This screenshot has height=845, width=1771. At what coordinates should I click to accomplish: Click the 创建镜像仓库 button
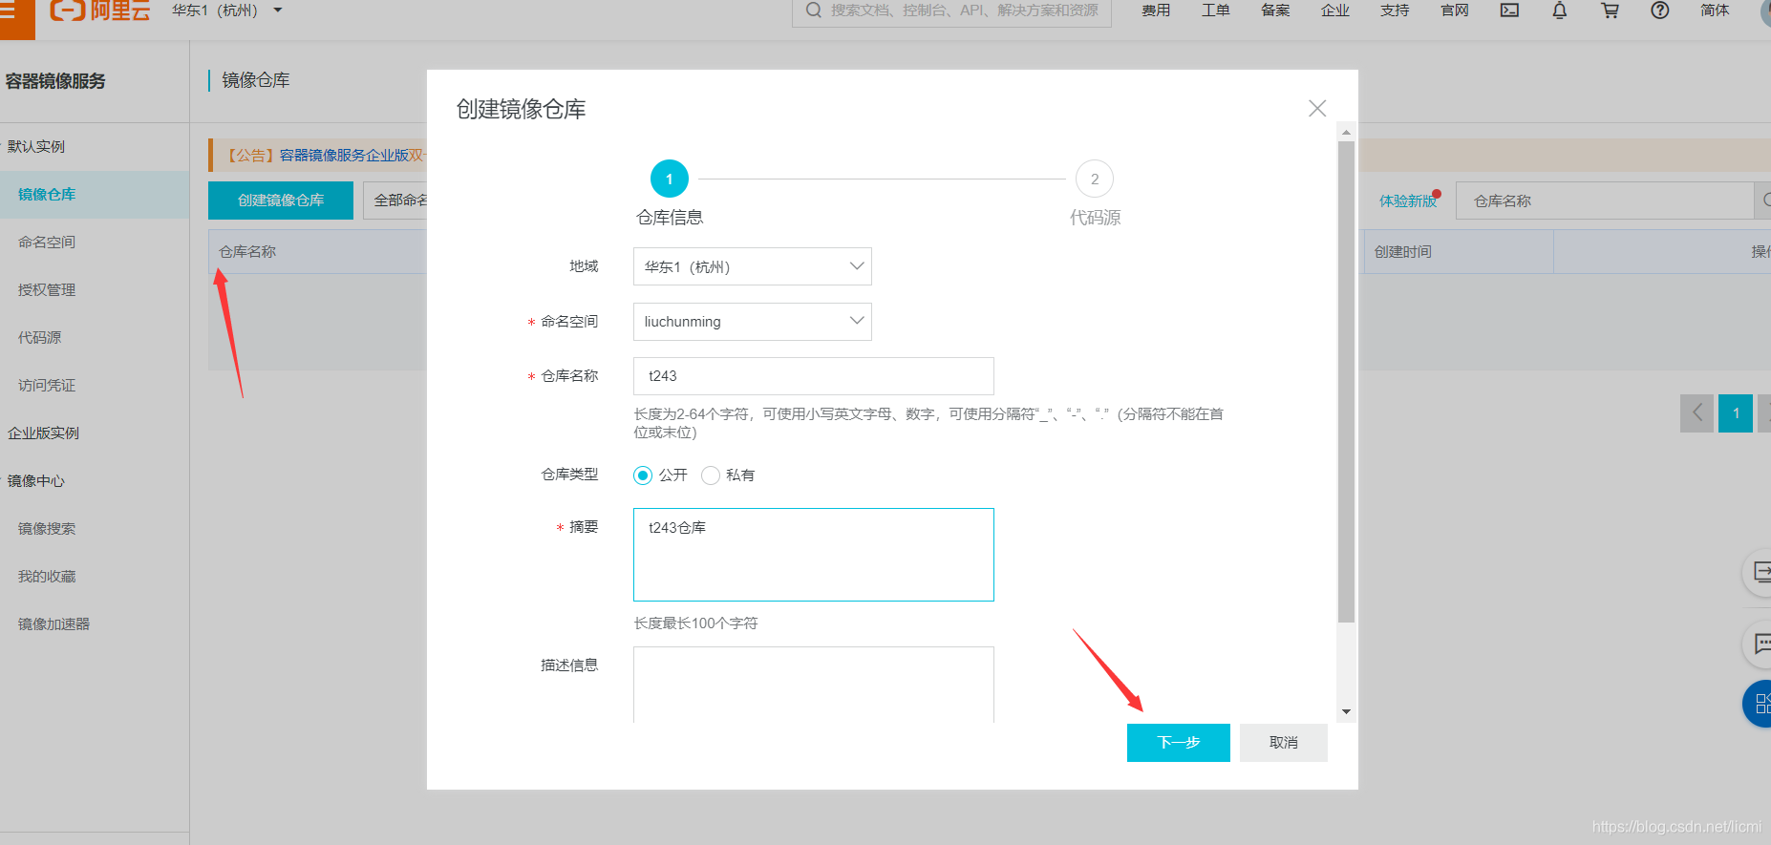click(x=281, y=201)
